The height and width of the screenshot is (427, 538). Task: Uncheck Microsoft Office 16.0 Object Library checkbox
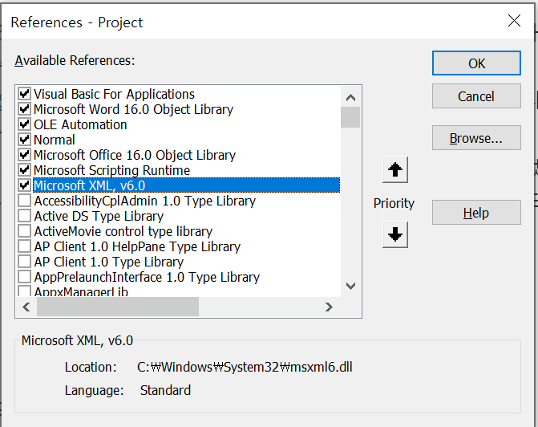click(24, 155)
